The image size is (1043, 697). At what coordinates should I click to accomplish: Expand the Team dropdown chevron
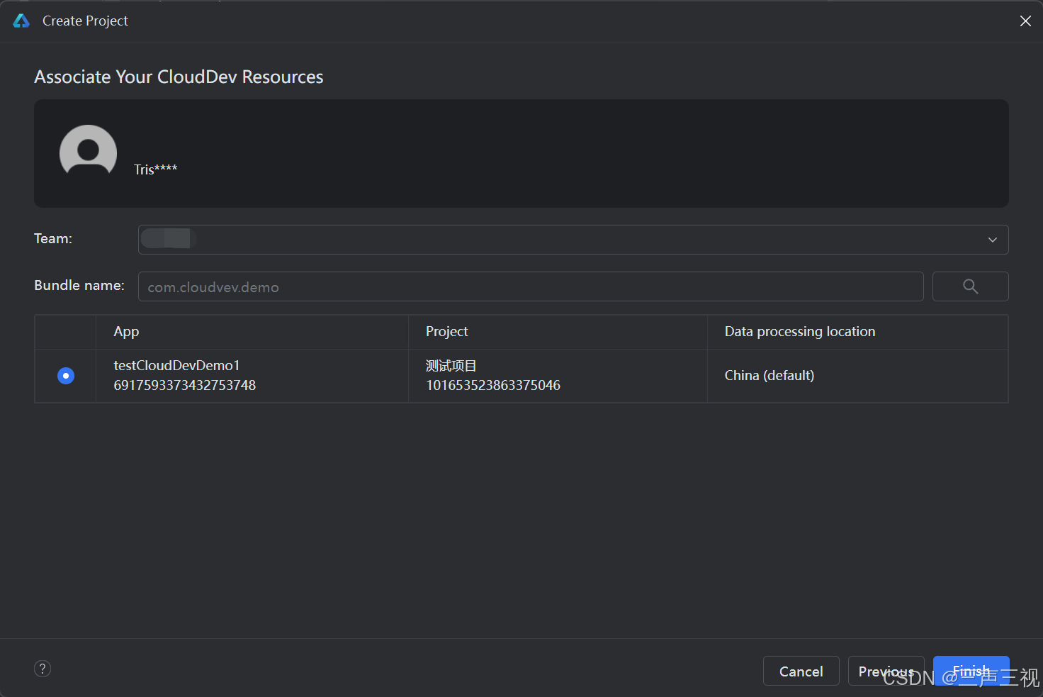pos(993,240)
